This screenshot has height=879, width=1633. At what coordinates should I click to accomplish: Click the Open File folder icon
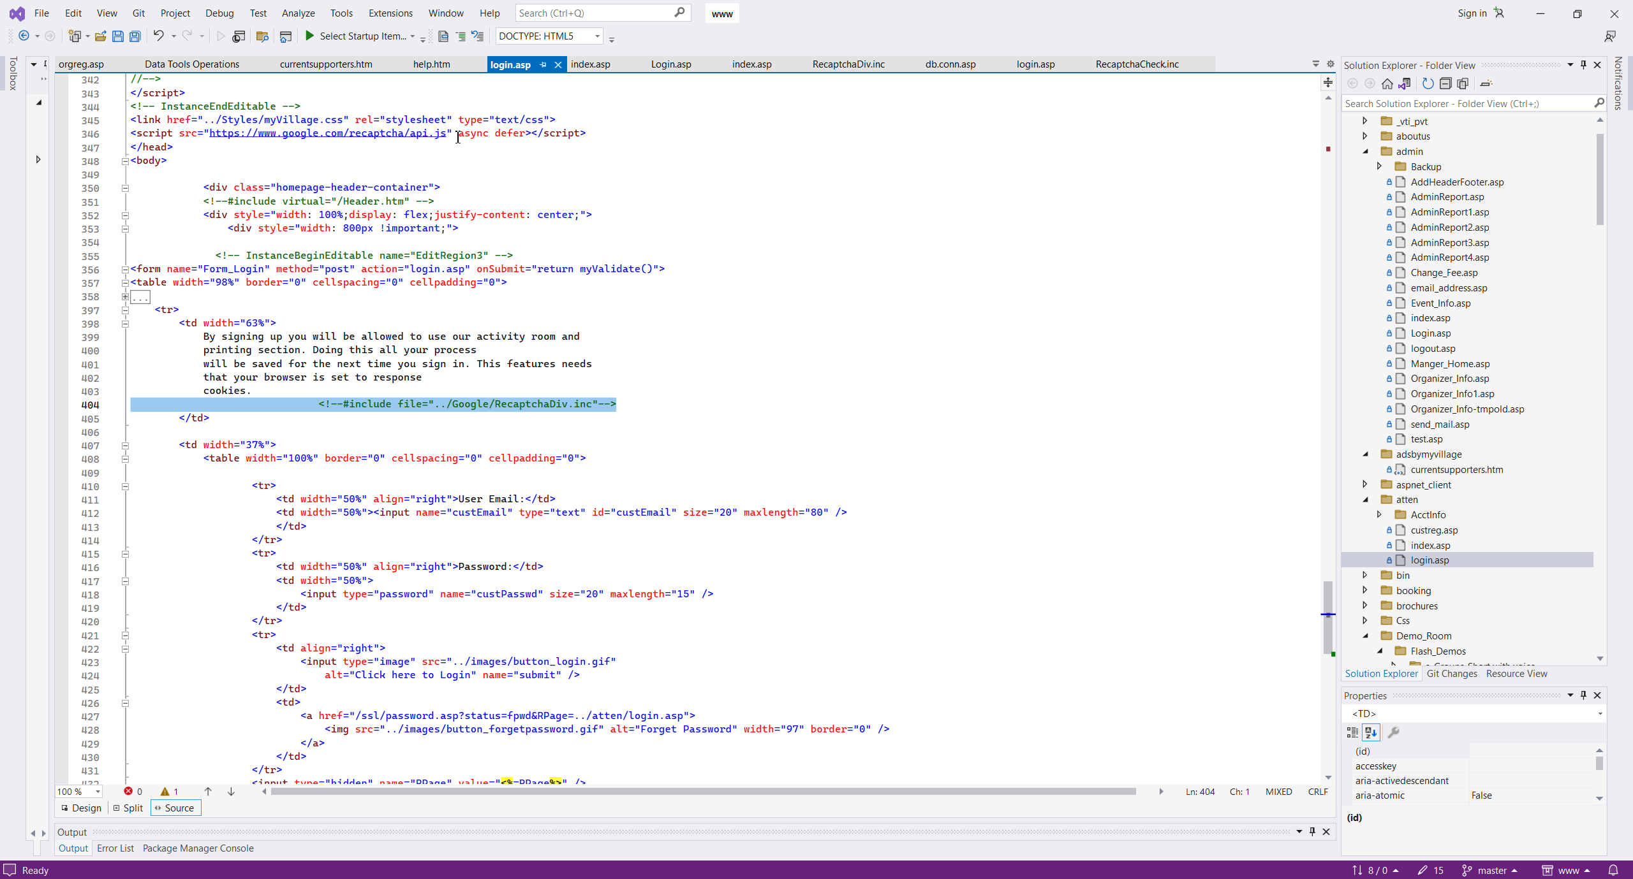(100, 36)
